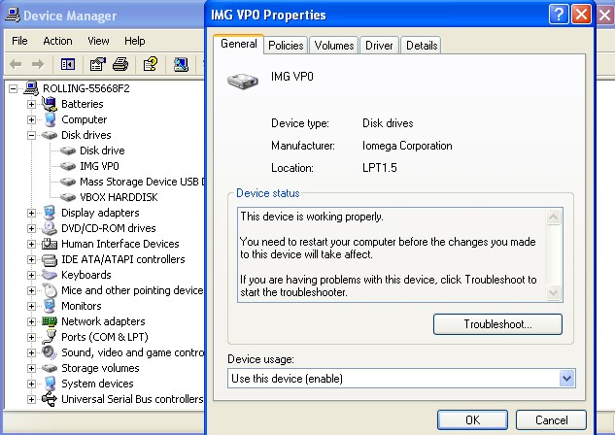The width and height of the screenshot is (615, 435).
Task: Click the Troubleshoot... button
Action: pyautogui.click(x=497, y=324)
